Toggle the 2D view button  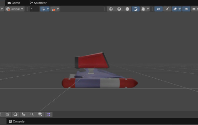click(158, 9)
